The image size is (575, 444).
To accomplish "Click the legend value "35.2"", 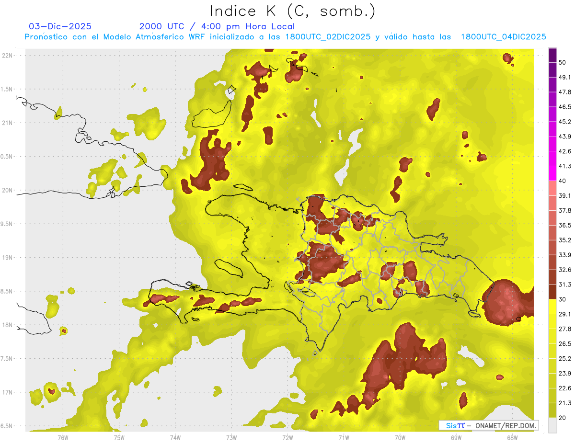I will [x=565, y=240].
